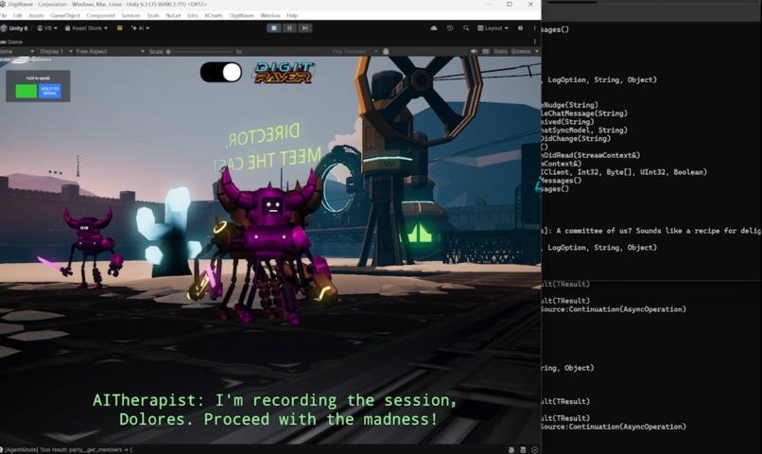Expand the Gizmos dropdown arrow
Viewport: 762px width, 454px height.
pyautogui.click(x=536, y=51)
